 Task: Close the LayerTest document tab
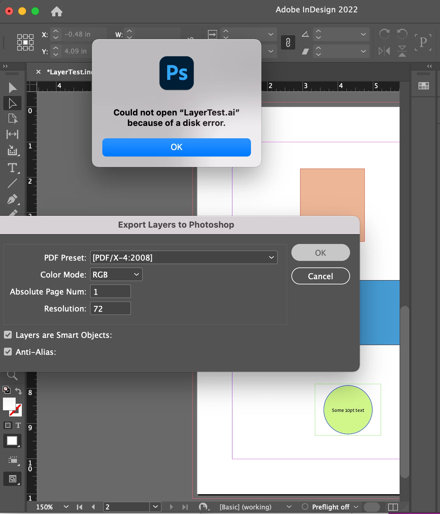(38, 72)
